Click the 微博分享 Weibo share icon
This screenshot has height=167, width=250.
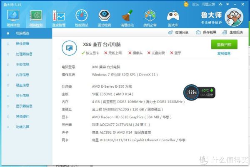(x=170, y=32)
